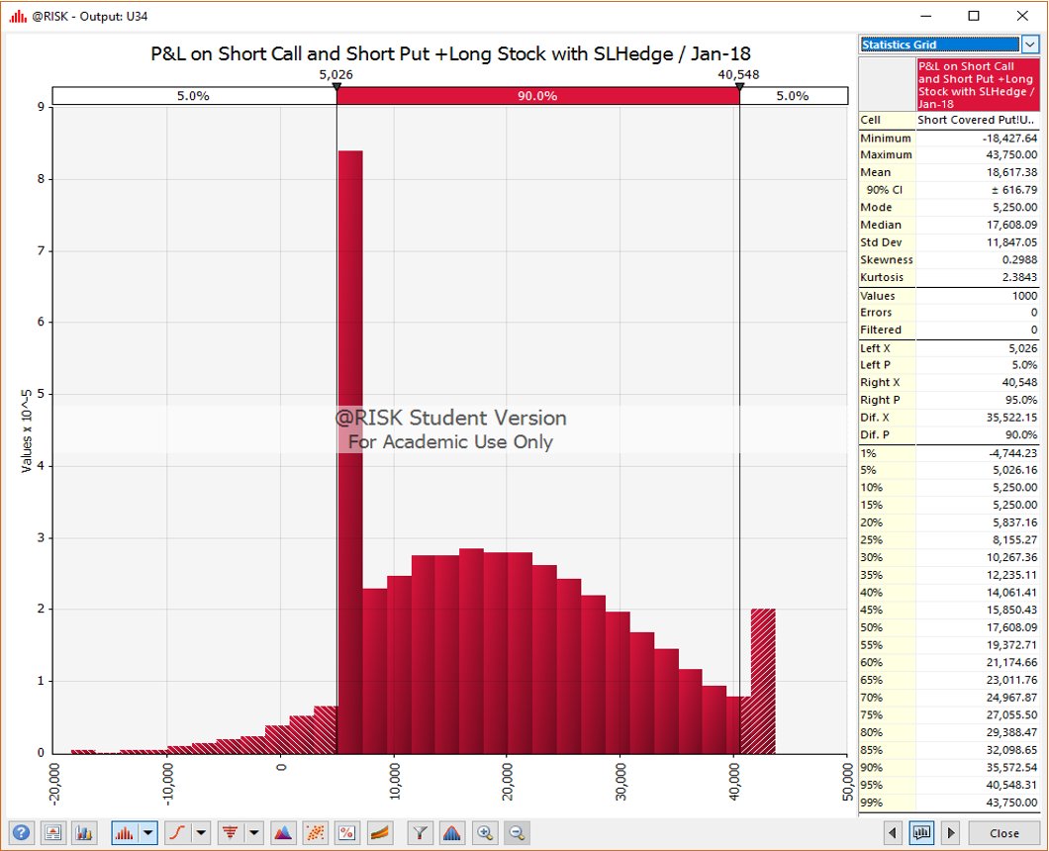Click the Y-axis label Values x 10^-5
The width and height of the screenshot is (1049, 851).
click(x=27, y=431)
